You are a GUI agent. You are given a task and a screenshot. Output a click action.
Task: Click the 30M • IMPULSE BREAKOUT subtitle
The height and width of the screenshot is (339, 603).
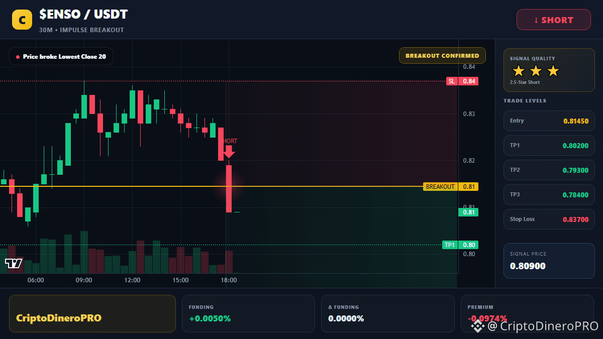(81, 30)
